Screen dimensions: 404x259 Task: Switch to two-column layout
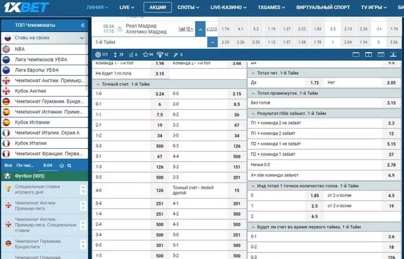coord(369,55)
